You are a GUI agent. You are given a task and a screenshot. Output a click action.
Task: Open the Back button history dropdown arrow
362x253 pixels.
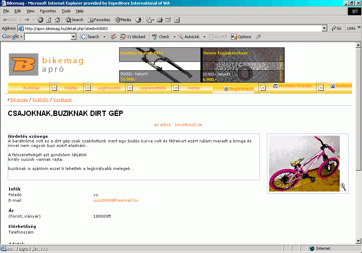[x=21, y=20]
